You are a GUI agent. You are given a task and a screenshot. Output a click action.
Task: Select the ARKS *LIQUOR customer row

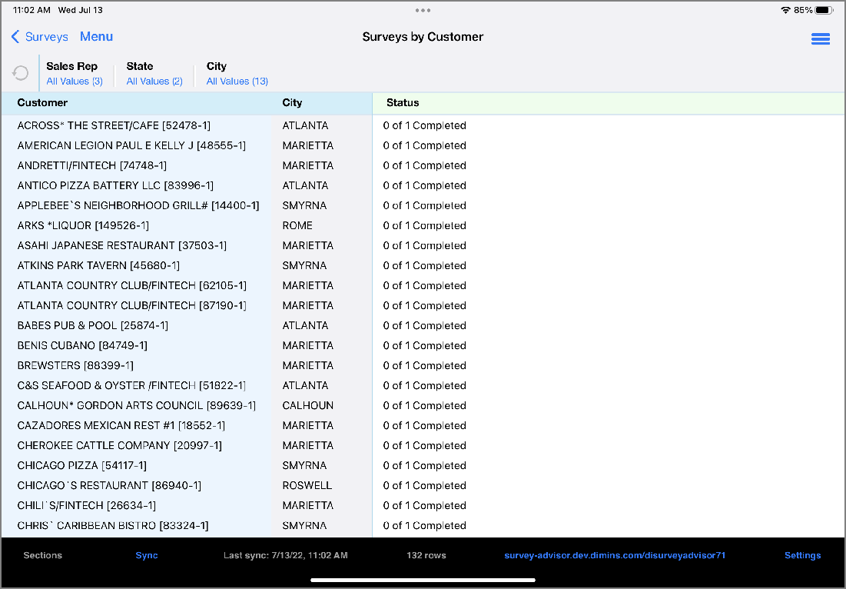click(83, 226)
